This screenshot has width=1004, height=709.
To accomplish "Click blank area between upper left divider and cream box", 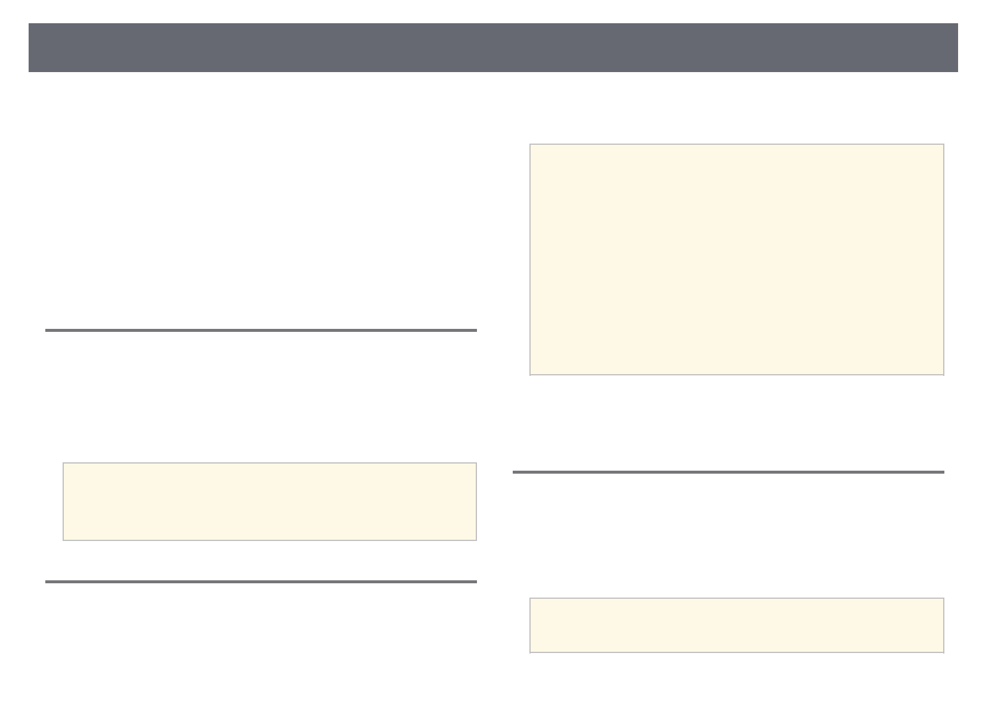I will 261,396.
